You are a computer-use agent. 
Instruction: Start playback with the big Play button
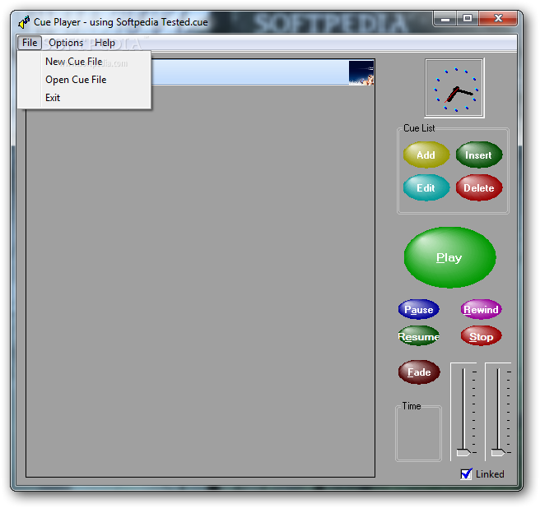click(x=449, y=257)
